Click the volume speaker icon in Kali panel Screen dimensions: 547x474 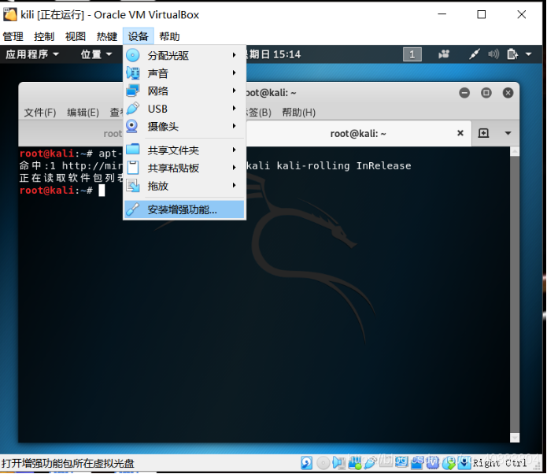click(x=493, y=54)
